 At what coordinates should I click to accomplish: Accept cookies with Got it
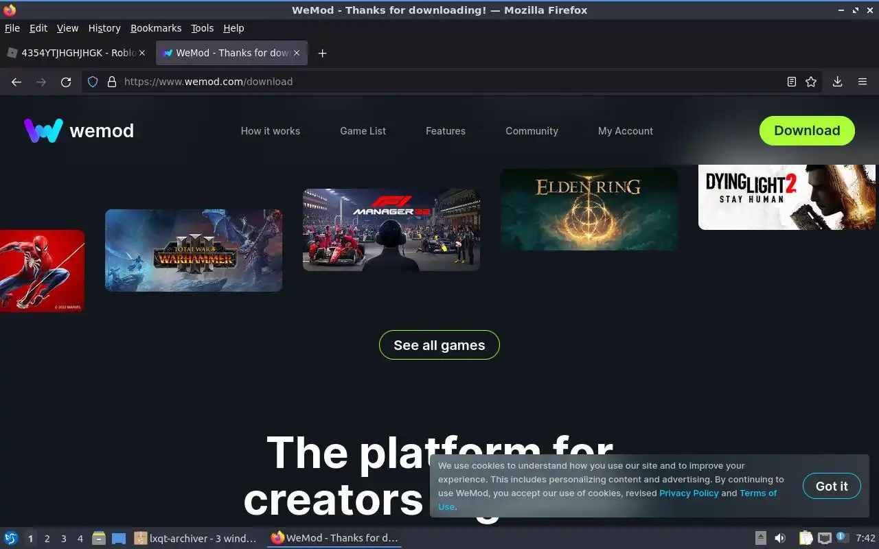pyautogui.click(x=832, y=486)
